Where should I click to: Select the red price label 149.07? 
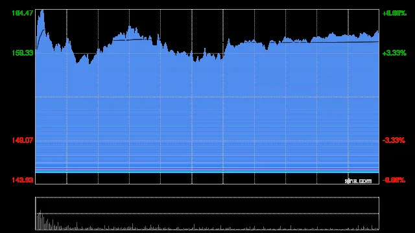(x=23, y=140)
